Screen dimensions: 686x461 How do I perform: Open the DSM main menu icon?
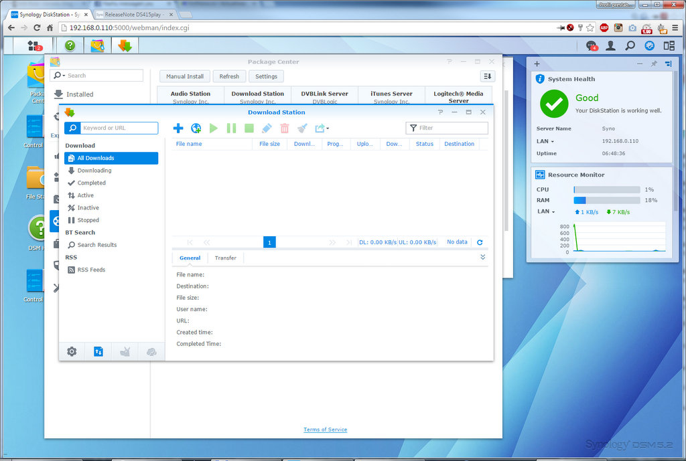click(x=33, y=45)
